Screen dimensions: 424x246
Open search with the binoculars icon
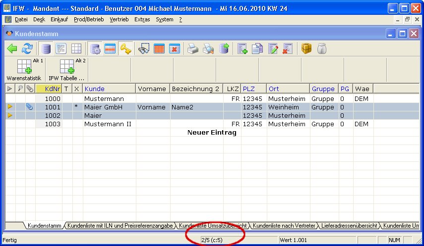pos(144,49)
